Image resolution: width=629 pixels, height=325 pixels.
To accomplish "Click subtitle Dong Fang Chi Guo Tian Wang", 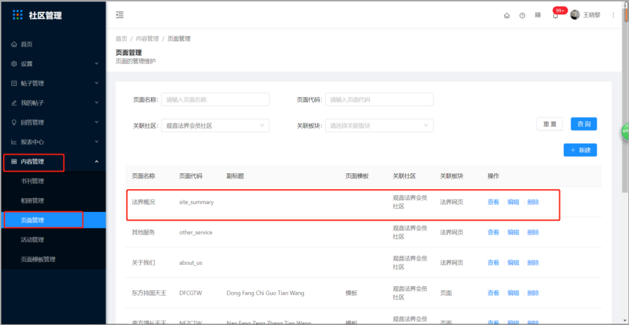I will pyautogui.click(x=266, y=293).
